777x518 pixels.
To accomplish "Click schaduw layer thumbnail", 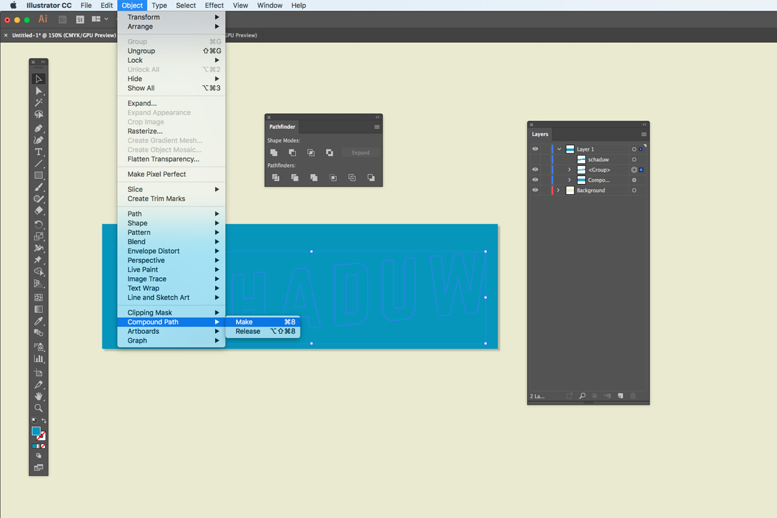I will coord(581,159).
